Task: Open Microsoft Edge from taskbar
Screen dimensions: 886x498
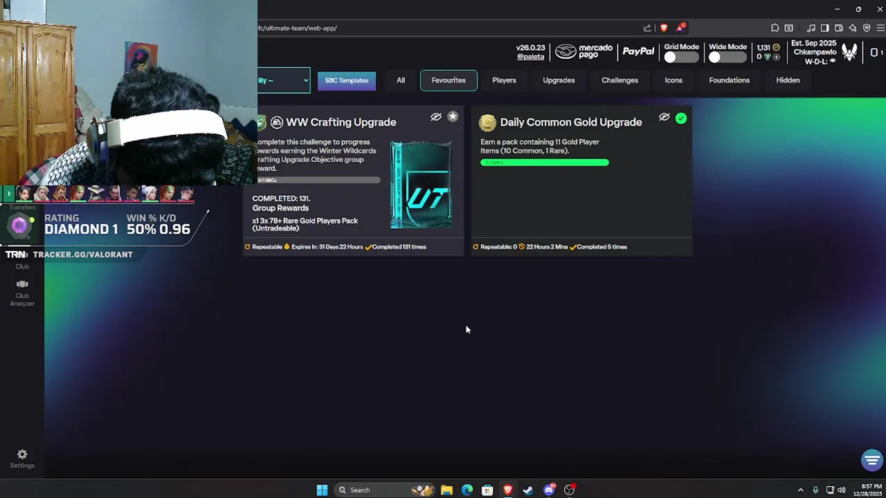Action: pos(467,490)
